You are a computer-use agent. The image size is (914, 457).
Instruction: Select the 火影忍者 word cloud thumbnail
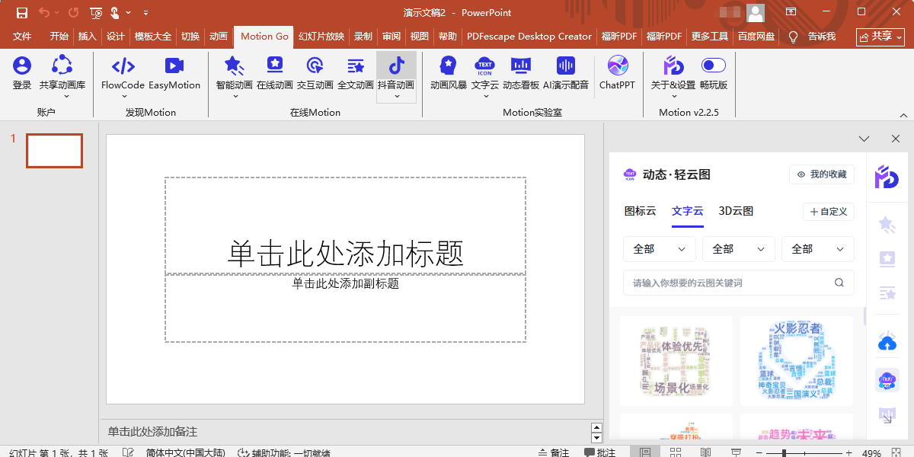pyautogui.click(x=797, y=361)
